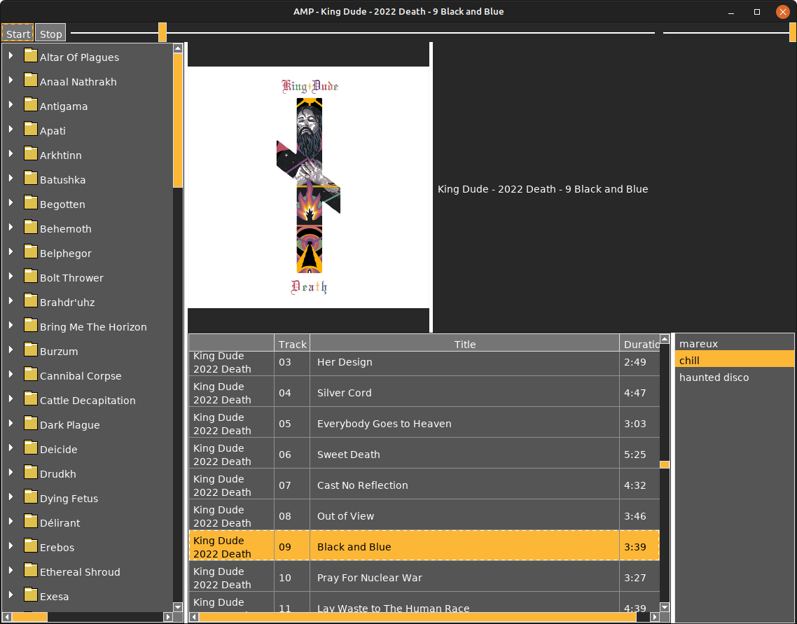Select the track Silver Cord
Viewport: 797px width, 624px height.
(x=424, y=393)
